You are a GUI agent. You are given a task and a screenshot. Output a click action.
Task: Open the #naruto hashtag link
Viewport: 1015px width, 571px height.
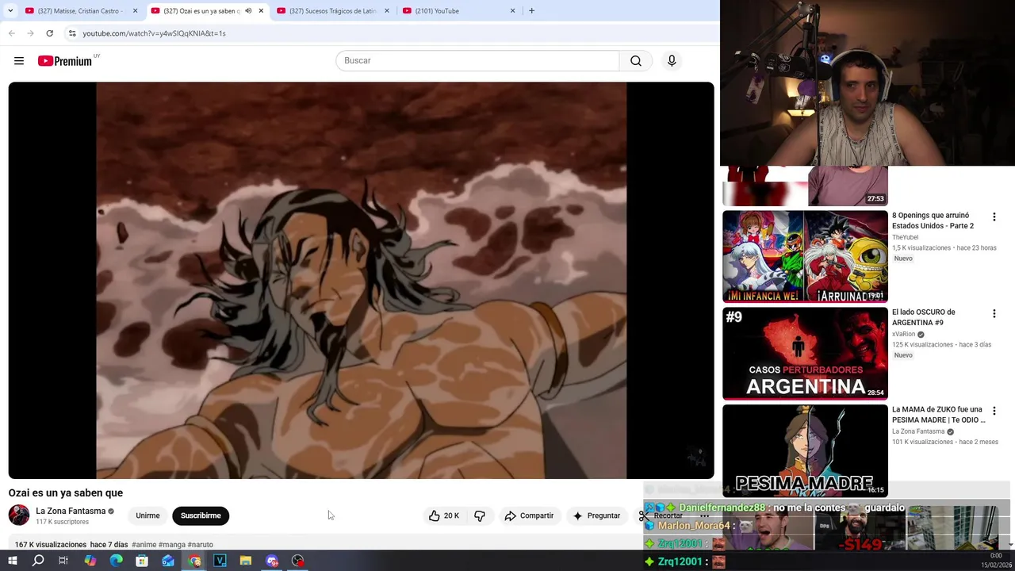coord(201,545)
